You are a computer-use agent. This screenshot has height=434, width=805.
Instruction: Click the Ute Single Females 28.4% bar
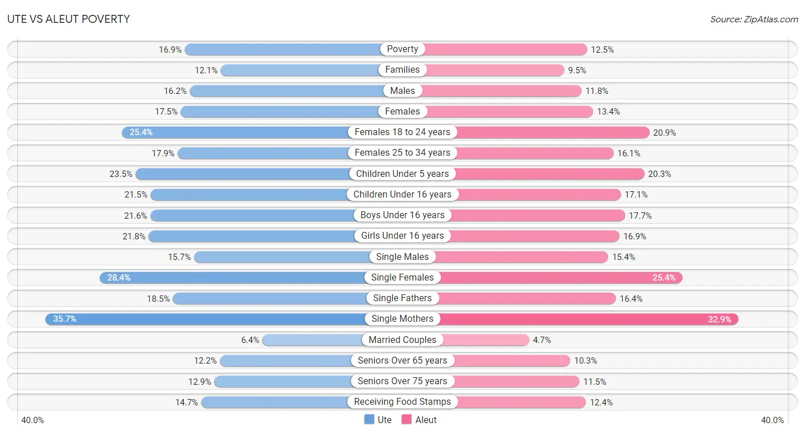pos(251,277)
